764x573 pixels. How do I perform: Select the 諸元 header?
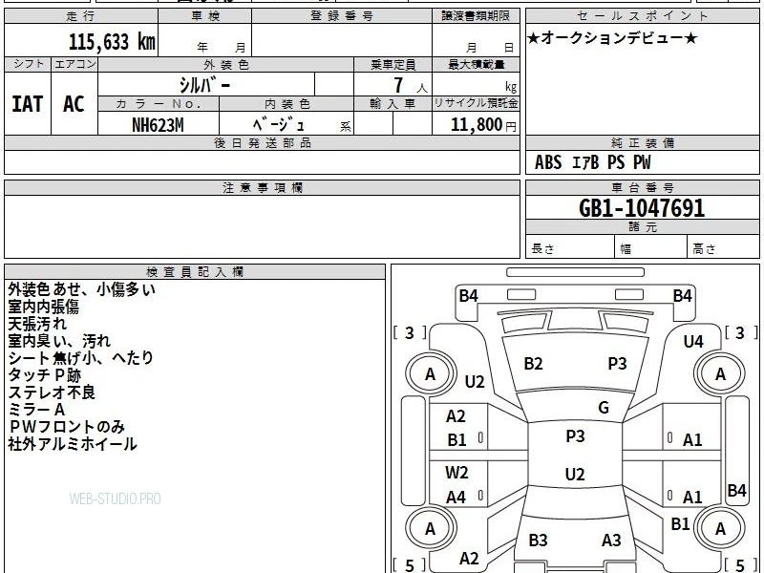click(x=642, y=227)
